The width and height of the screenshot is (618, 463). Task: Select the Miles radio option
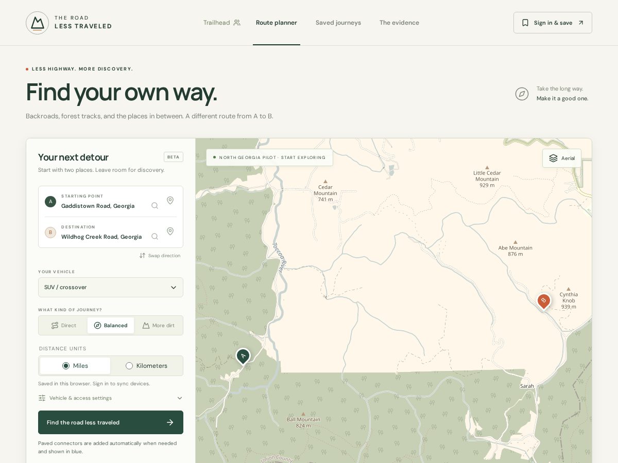(75, 366)
